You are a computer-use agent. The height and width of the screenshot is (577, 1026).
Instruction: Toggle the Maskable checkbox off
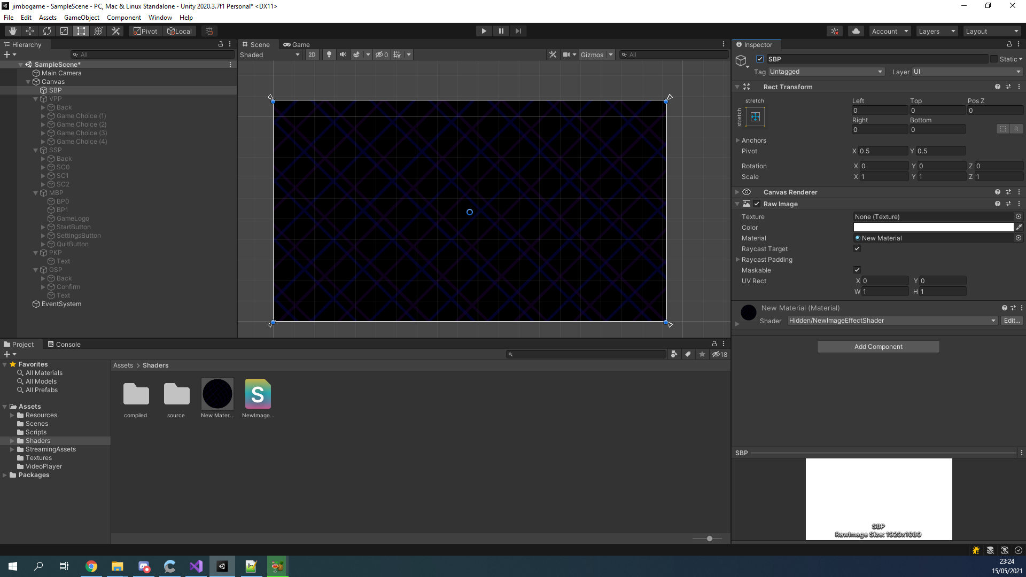857,270
